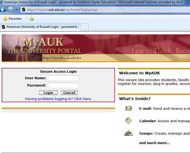Click the E-mail envelope icon
Viewport: 190px width, 153px height.
point(129,108)
